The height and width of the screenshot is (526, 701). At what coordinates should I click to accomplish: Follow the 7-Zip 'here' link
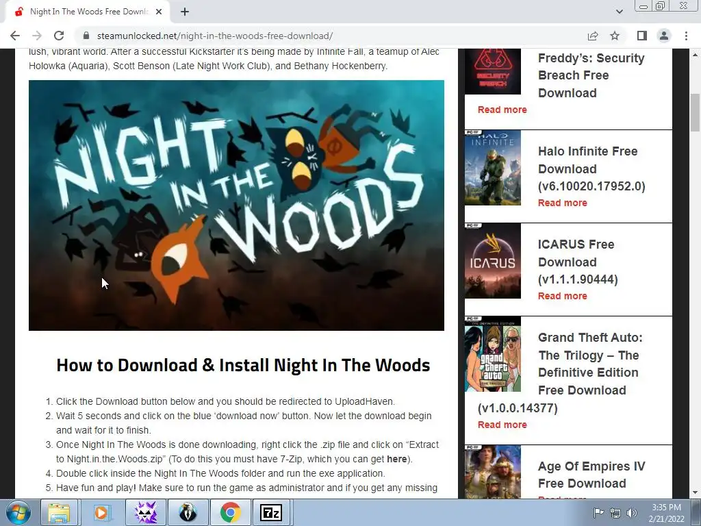pos(396,459)
